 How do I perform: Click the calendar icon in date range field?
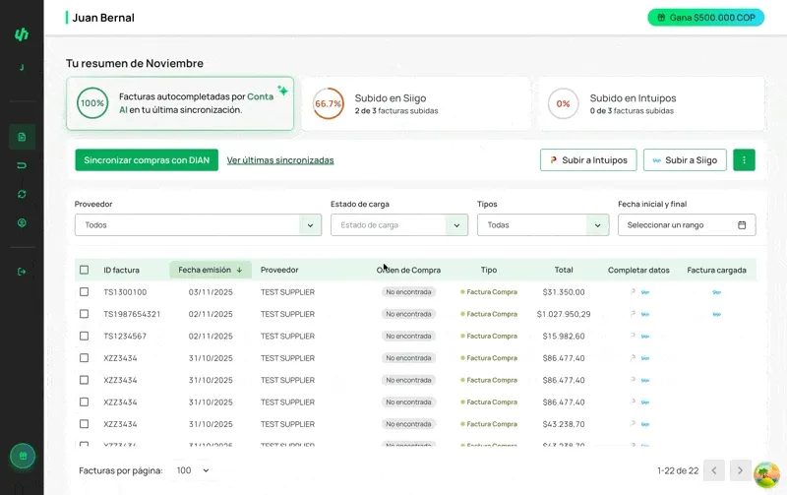tap(742, 225)
